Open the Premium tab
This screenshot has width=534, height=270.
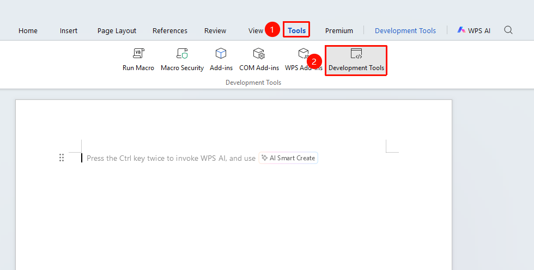[339, 30]
